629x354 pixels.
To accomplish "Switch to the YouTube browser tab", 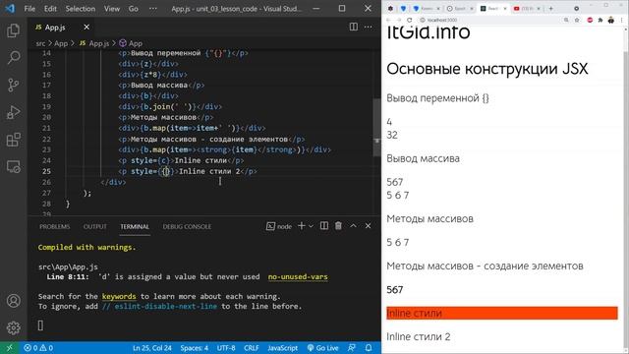I will pyautogui.click(x=527, y=8).
